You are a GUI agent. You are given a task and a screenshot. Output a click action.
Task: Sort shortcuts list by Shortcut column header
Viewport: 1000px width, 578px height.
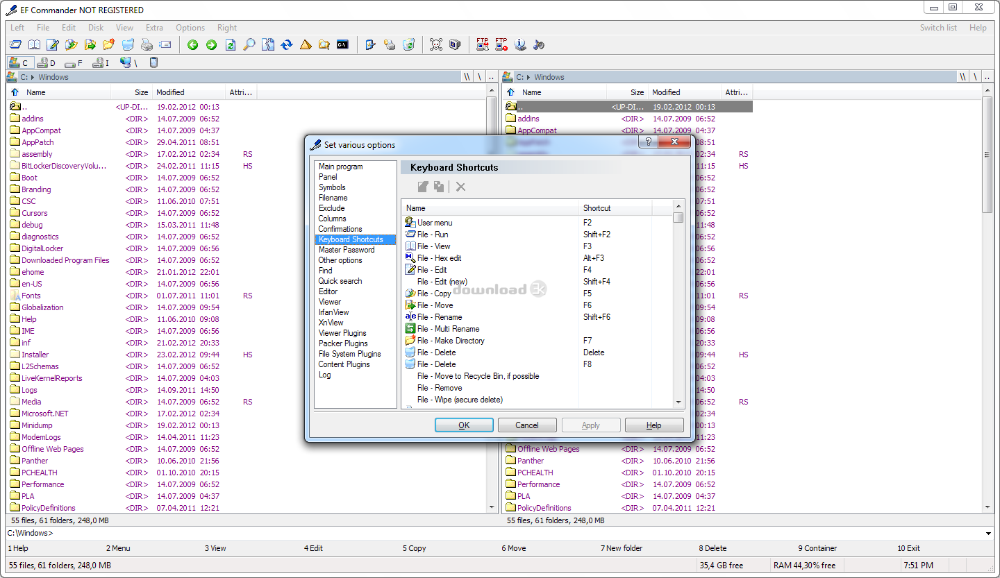[x=615, y=208]
